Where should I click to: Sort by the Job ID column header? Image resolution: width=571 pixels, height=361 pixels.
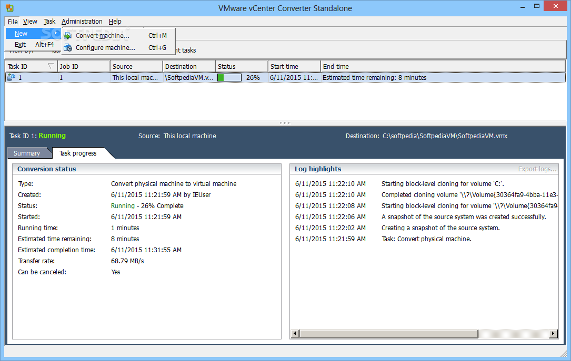click(84, 67)
